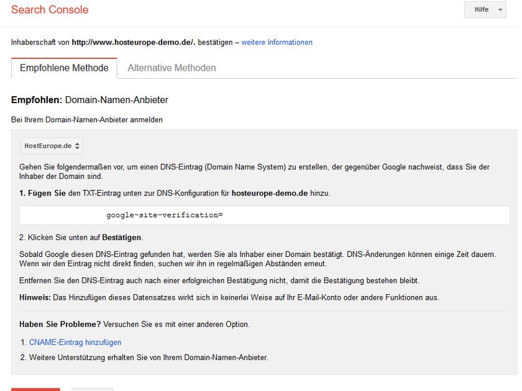
Task: Click the bold Bestätigen word in step 2
Action: 122,237
